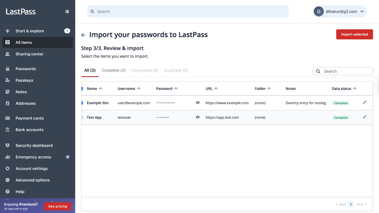Edit the Example Site entry with pencil icon

pos(364,102)
